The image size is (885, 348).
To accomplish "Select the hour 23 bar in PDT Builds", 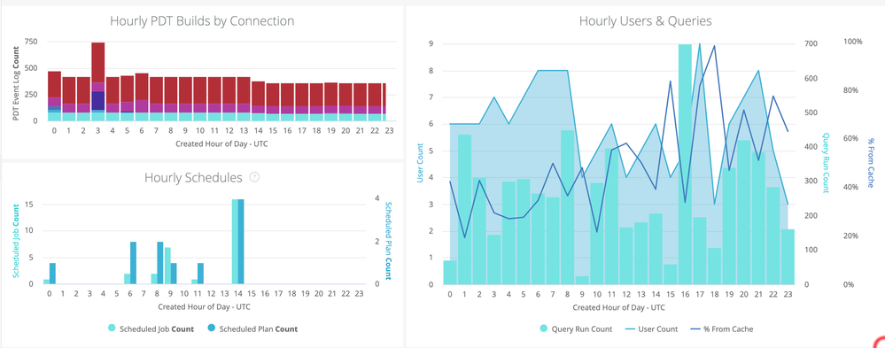I will pos(385,102).
